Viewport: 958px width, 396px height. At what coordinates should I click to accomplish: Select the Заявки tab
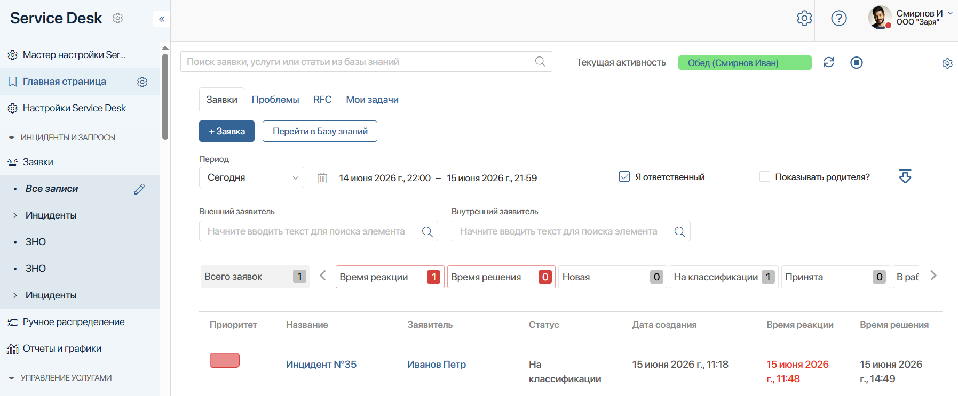click(x=221, y=100)
